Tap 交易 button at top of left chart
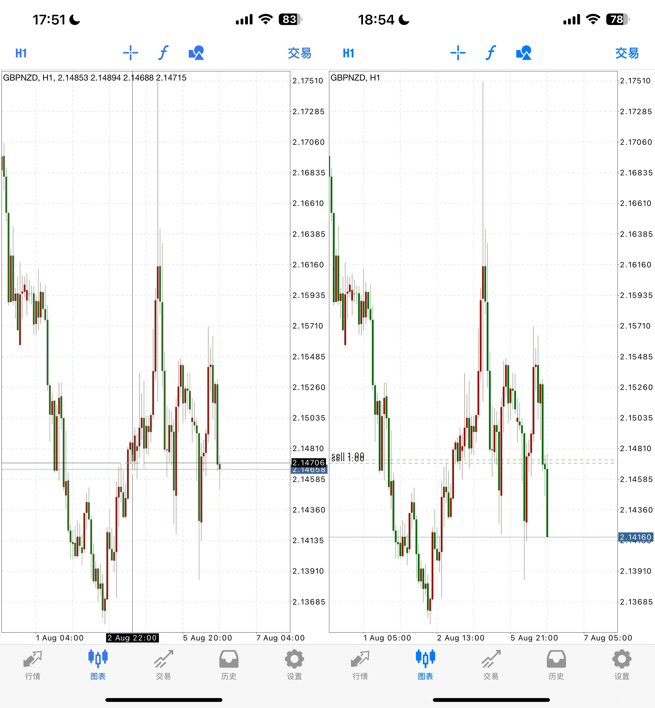655x708 pixels. click(299, 53)
